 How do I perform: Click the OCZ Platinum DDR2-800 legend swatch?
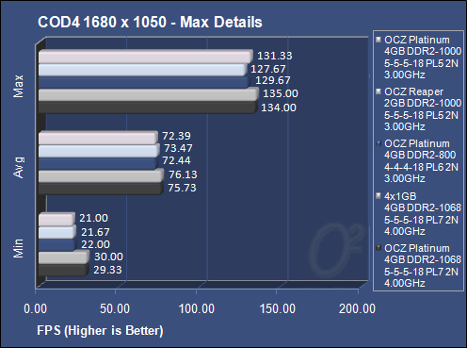click(x=378, y=143)
